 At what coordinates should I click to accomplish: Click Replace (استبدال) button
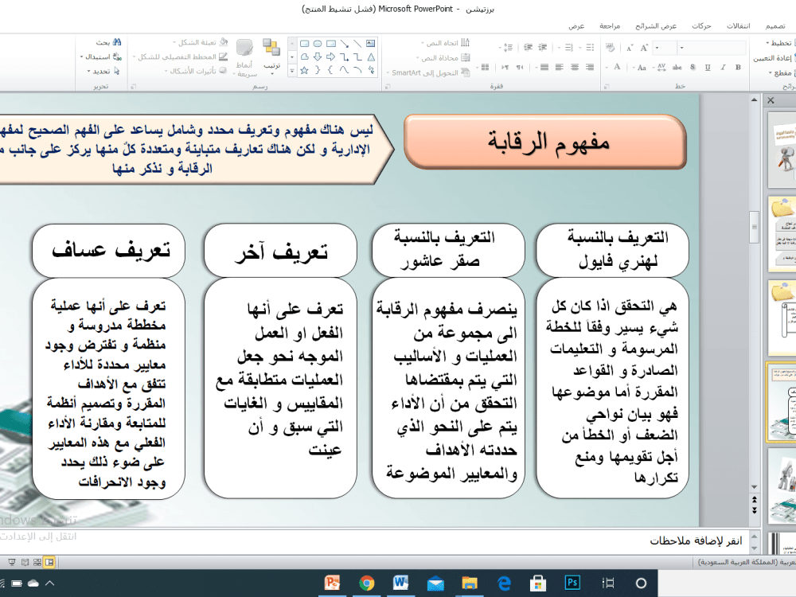pos(101,57)
